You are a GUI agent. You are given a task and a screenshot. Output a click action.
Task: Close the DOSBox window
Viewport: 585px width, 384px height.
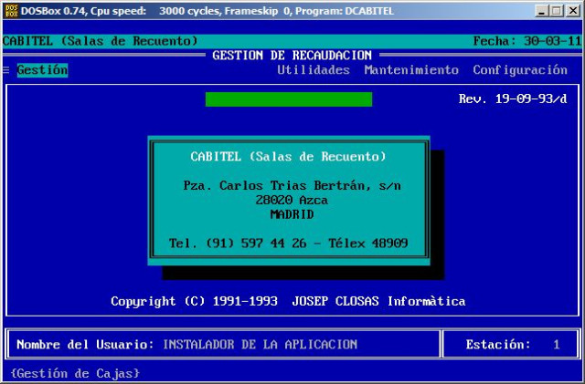572,11
